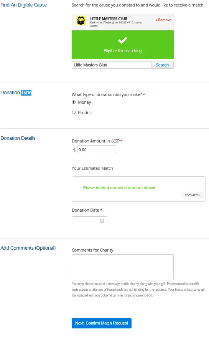Click the green Eligible for matching banner
Image resolution: width=209 pixels, height=338 pixels.
coord(123,45)
